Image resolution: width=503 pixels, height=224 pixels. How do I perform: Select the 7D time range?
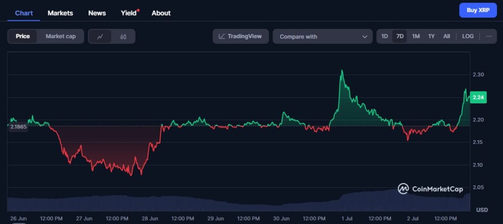tap(400, 36)
